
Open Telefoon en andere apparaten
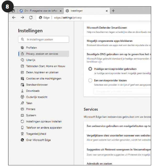43,128
